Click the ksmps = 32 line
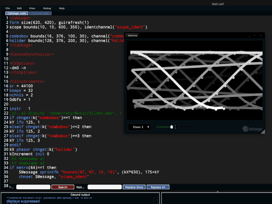This screenshot has width=272, height=204. click(x=21, y=91)
